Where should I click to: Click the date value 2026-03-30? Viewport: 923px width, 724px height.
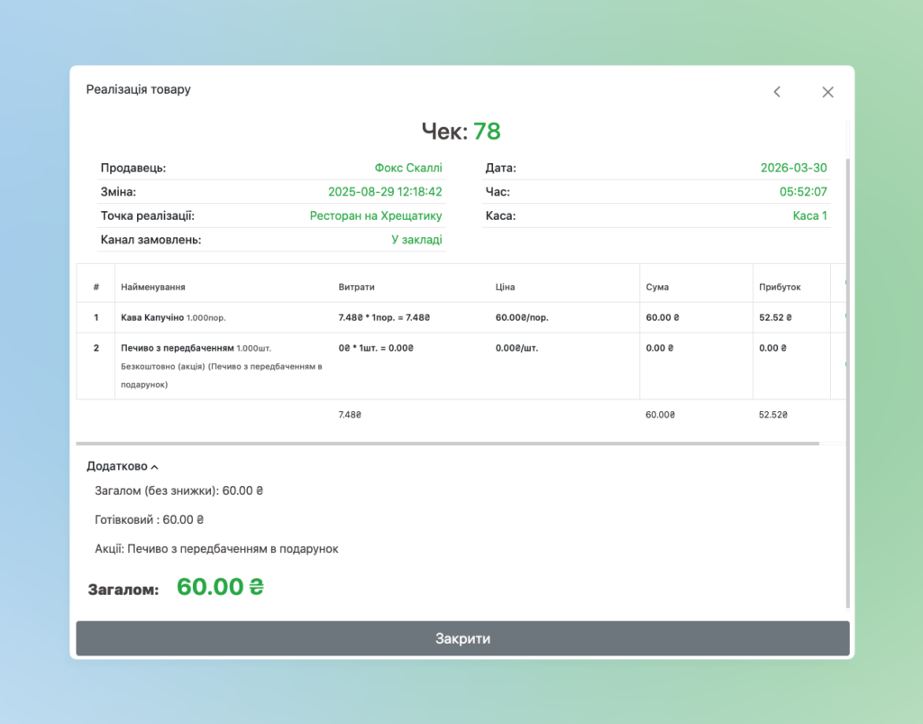(x=793, y=168)
